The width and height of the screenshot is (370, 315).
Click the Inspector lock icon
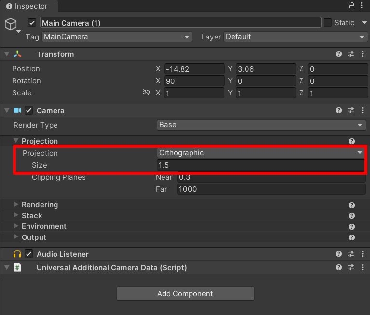tap(352, 5)
